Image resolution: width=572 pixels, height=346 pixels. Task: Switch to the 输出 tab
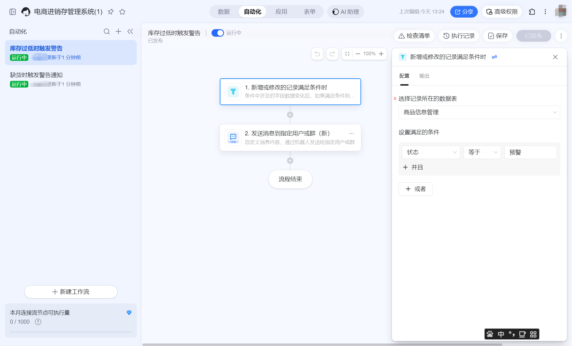click(x=424, y=76)
